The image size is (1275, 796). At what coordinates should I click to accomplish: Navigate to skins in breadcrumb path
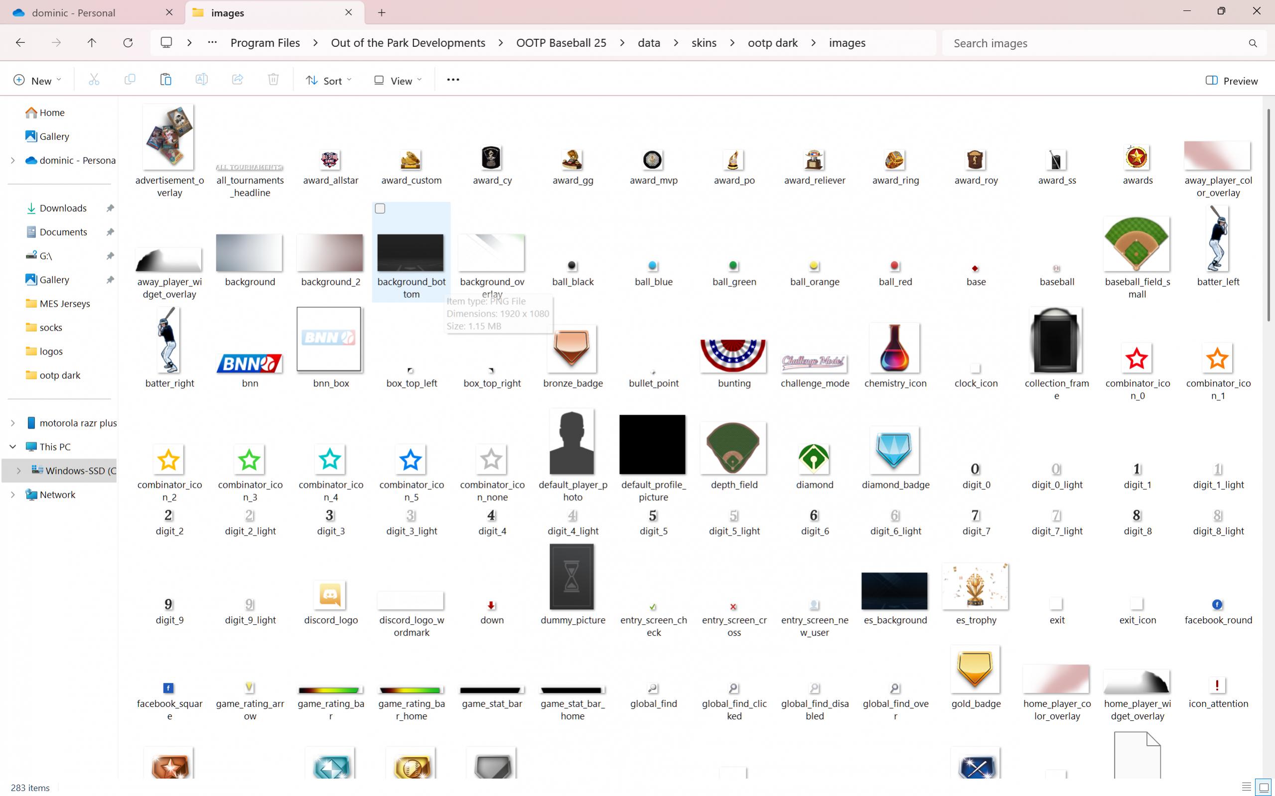point(704,43)
